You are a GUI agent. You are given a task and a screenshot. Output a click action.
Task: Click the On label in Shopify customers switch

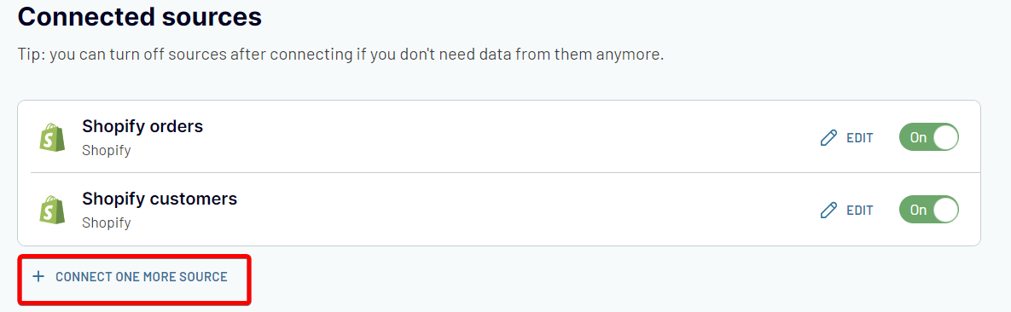point(918,211)
